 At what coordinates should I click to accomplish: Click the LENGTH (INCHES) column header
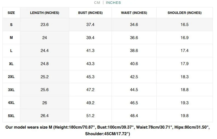coord(45,13)
